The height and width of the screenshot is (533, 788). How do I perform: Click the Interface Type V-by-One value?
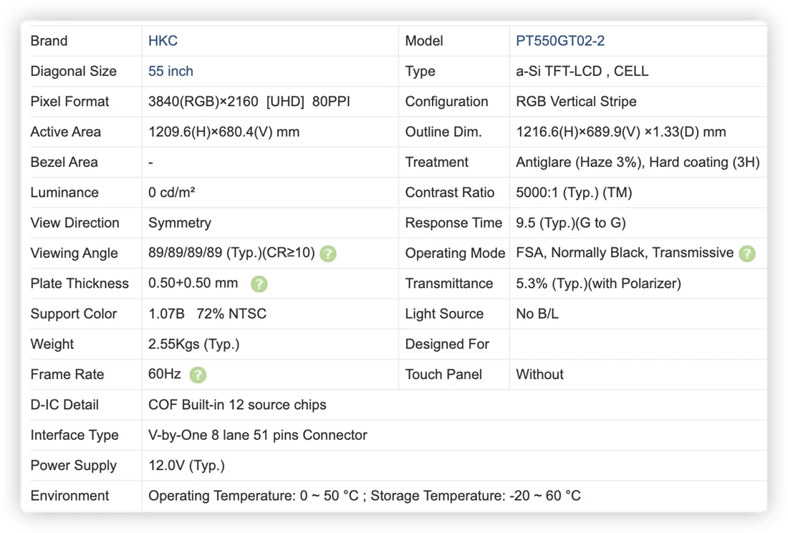pos(257,435)
